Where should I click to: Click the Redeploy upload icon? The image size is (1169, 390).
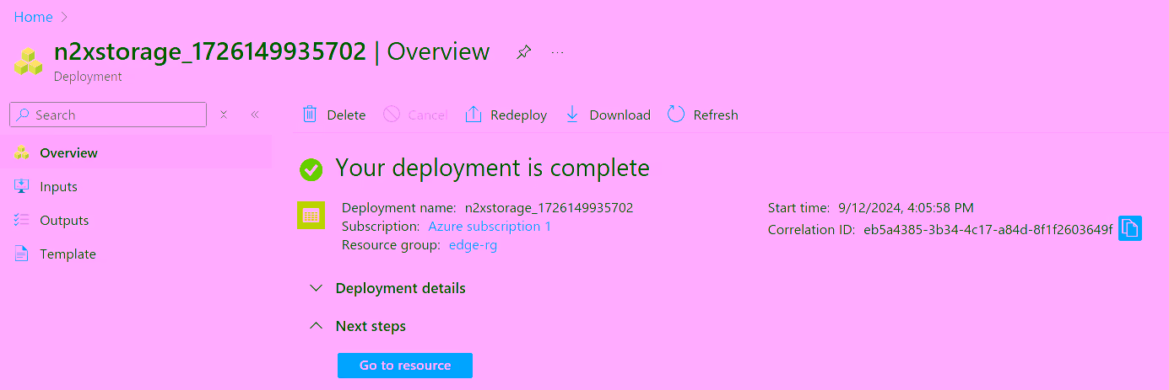tap(474, 115)
